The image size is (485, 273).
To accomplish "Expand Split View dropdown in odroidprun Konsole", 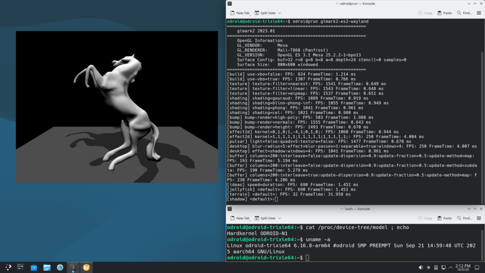I will tap(279, 13).
